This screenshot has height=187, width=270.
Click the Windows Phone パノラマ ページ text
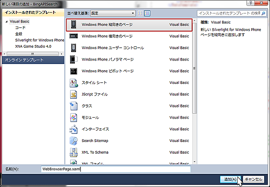point(108,59)
